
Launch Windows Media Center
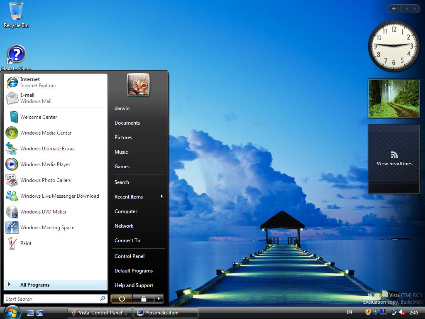56,133
